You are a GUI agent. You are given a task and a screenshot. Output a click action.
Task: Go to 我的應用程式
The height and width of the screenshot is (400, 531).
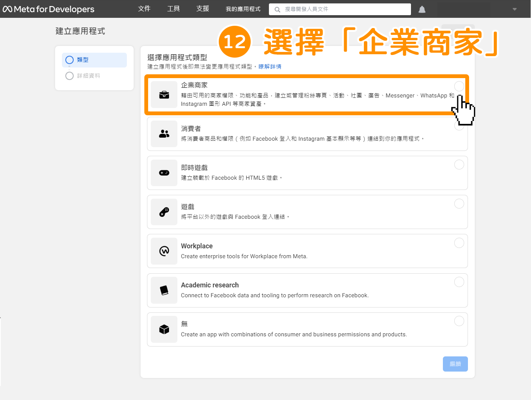point(243,9)
